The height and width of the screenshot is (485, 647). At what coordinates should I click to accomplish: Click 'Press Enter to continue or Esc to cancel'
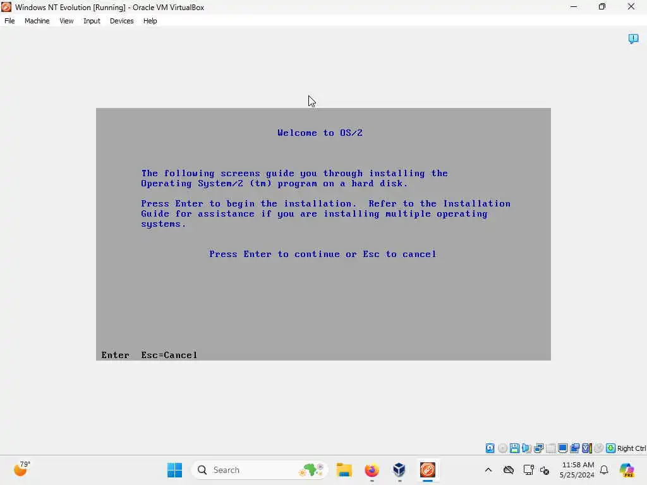323,254
